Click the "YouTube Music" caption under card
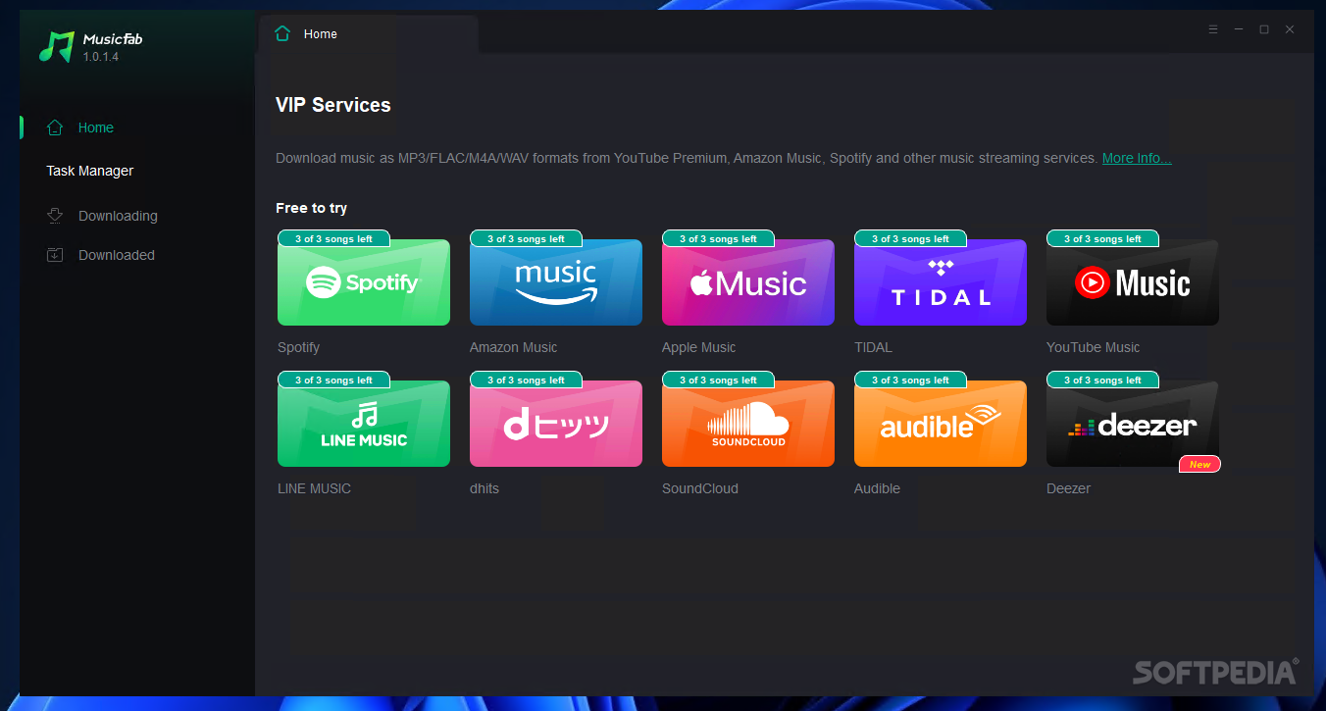Viewport: 1326px width, 711px height. [1093, 347]
